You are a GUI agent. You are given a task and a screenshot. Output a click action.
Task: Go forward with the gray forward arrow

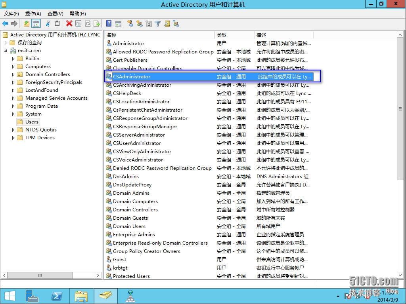pyautogui.click(x=14, y=24)
